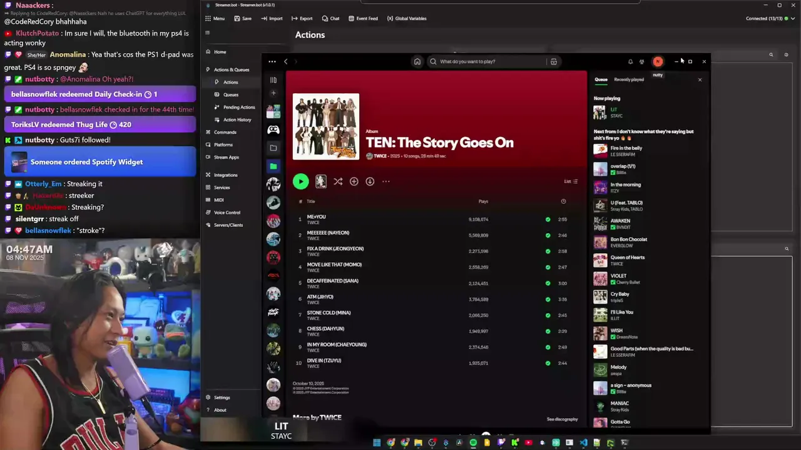Open Chat in Streamer.bot toolbar
Image resolution: width=801 pixels, height=450 pixels.
coord(330,19)
